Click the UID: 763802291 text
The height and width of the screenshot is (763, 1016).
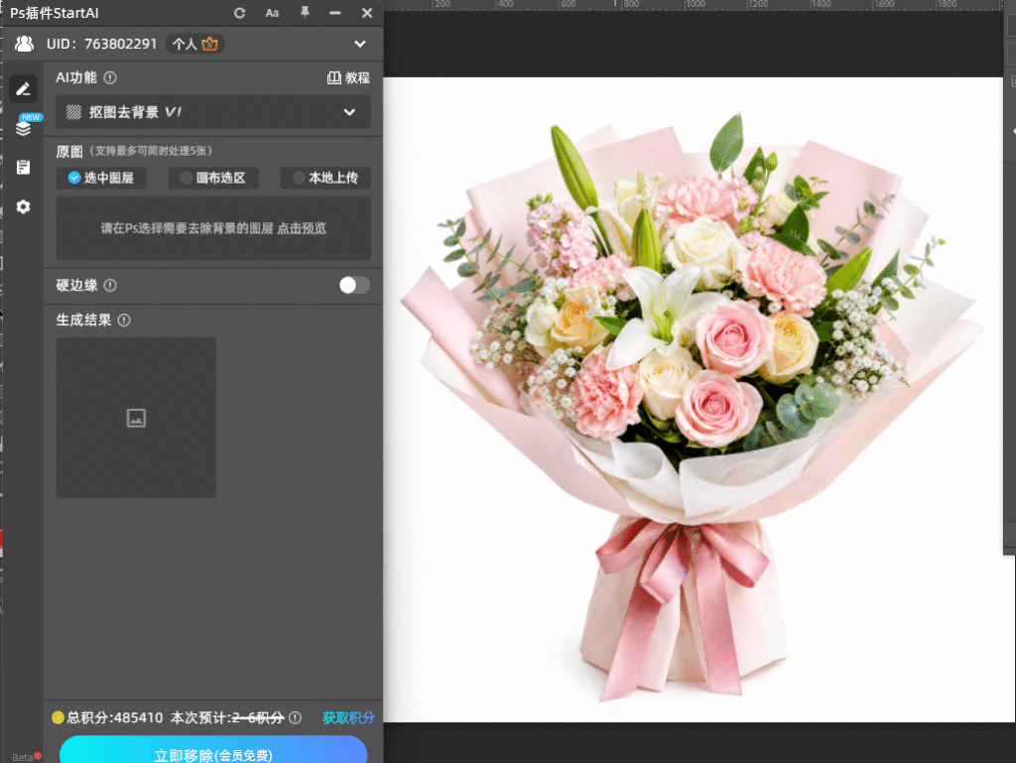[x=102, y=44]
